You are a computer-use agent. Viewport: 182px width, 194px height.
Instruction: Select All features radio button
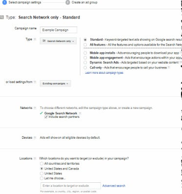[85, 44]
